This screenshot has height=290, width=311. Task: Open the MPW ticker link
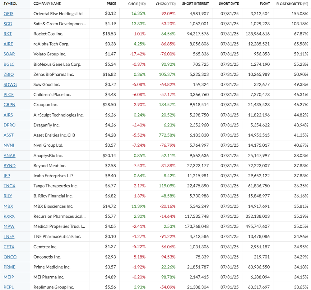click(x=9, y=227)
